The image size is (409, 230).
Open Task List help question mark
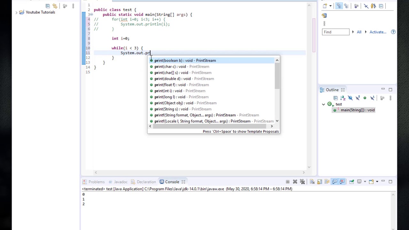pos(393,32)
